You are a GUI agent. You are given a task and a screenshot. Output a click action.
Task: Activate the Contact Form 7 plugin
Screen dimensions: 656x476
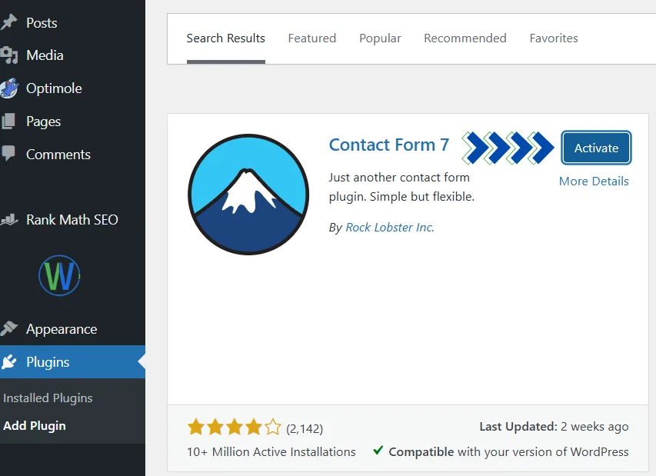[x=596, y=148]
